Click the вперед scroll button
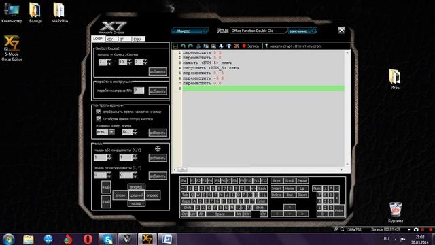Screen dimensions: 435x245 coord(136,186)
